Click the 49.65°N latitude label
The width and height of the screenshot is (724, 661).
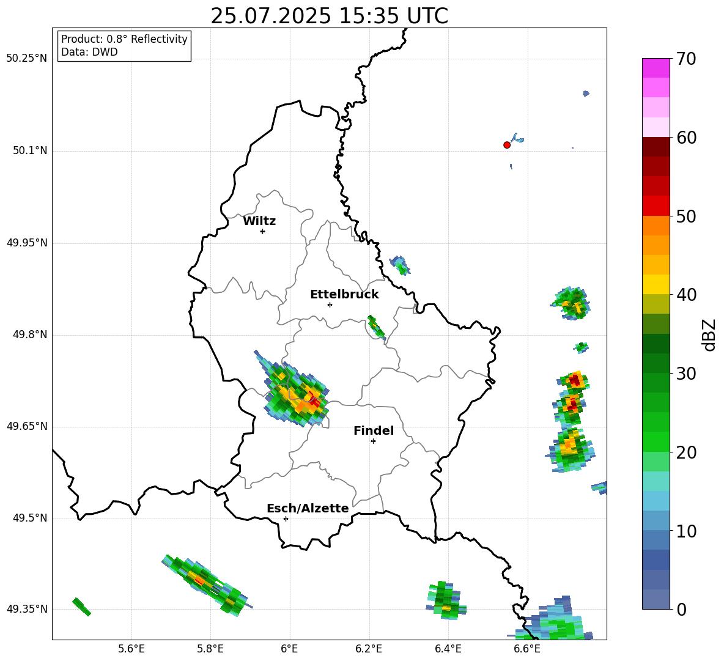pos(27,427)
